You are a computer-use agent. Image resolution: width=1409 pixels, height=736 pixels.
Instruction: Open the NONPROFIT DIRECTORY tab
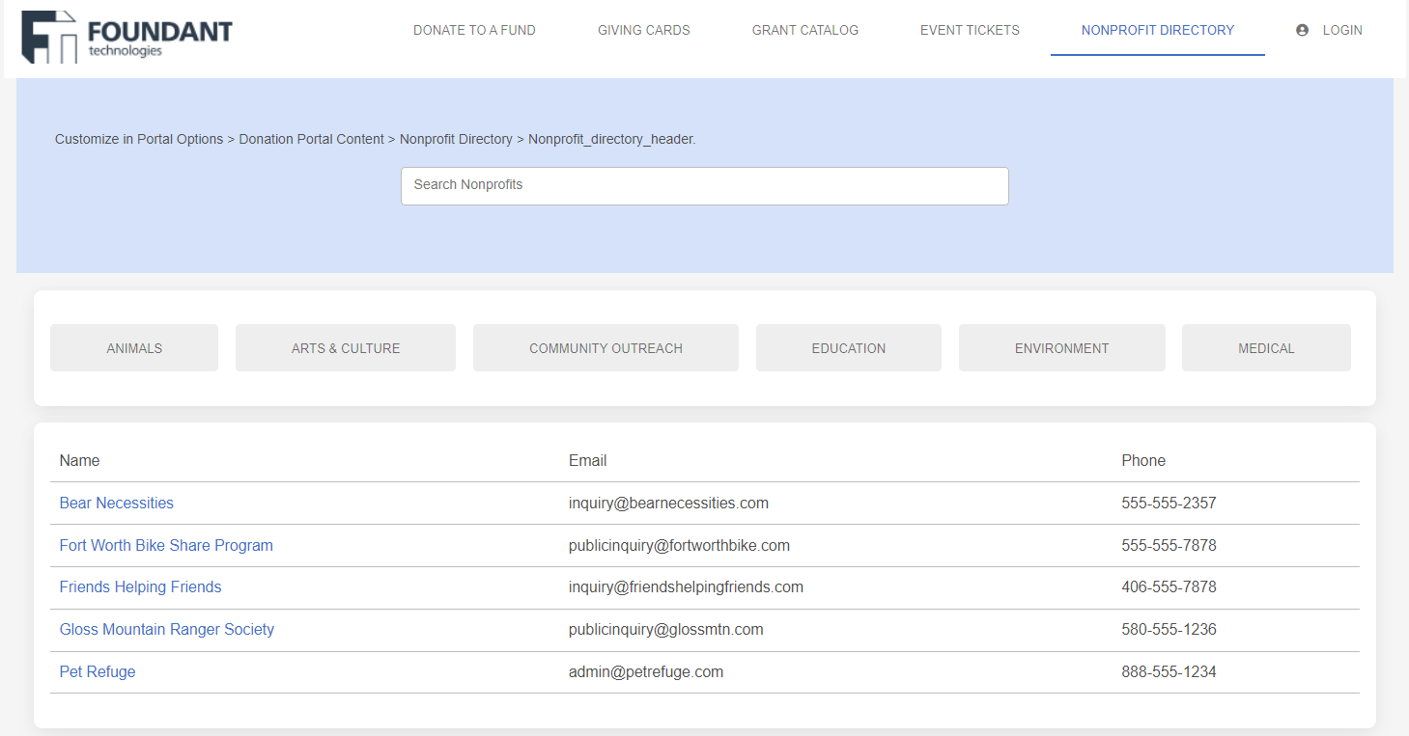pos(1157,30)
